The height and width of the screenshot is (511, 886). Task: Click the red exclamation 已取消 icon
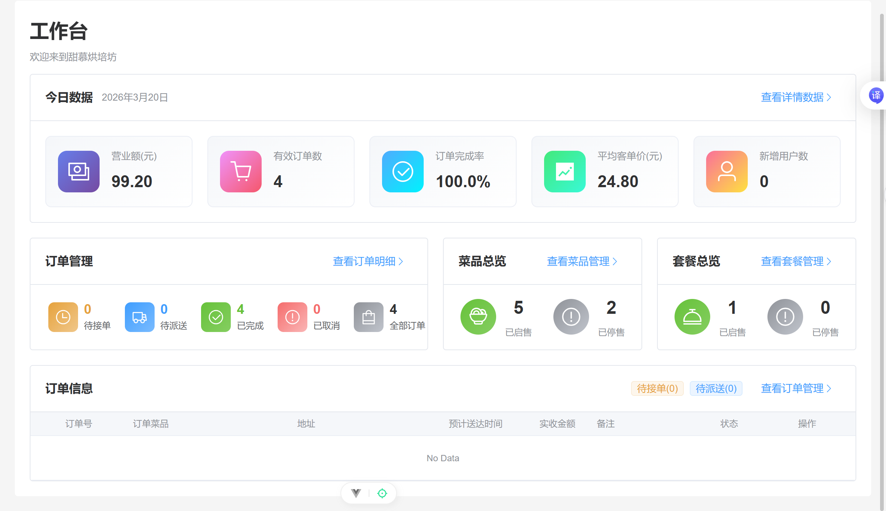coord(292,317)
